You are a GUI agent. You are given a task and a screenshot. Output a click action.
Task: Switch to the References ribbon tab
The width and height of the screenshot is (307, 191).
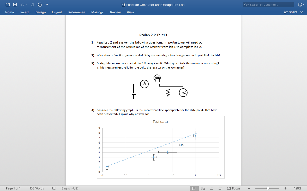tap(76, 12)
